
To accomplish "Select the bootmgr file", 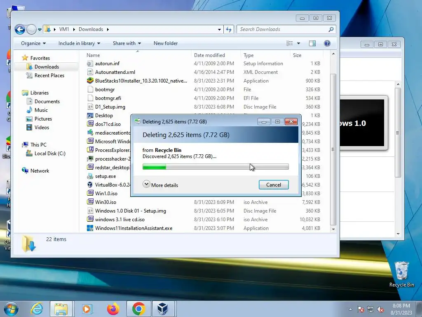I will pos(105,90).
